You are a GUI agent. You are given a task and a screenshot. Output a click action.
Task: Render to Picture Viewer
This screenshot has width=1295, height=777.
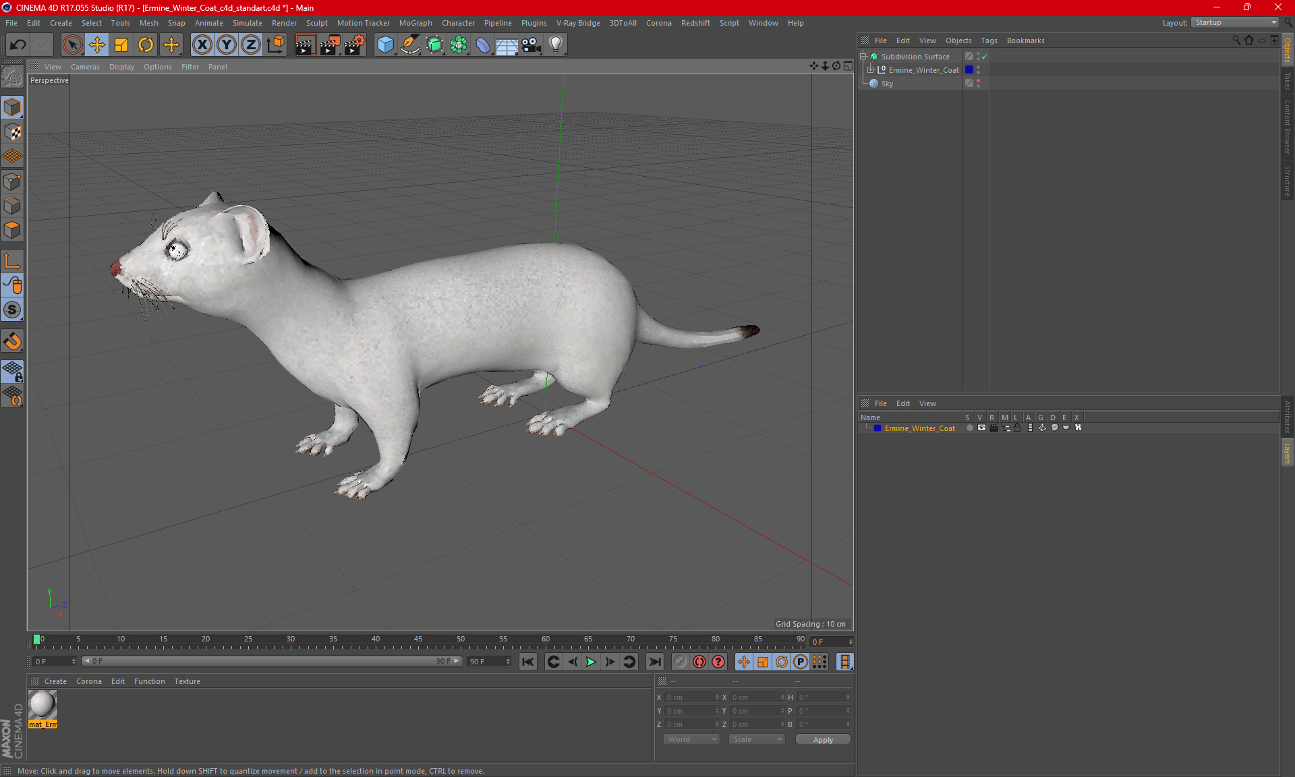[330, 45]
